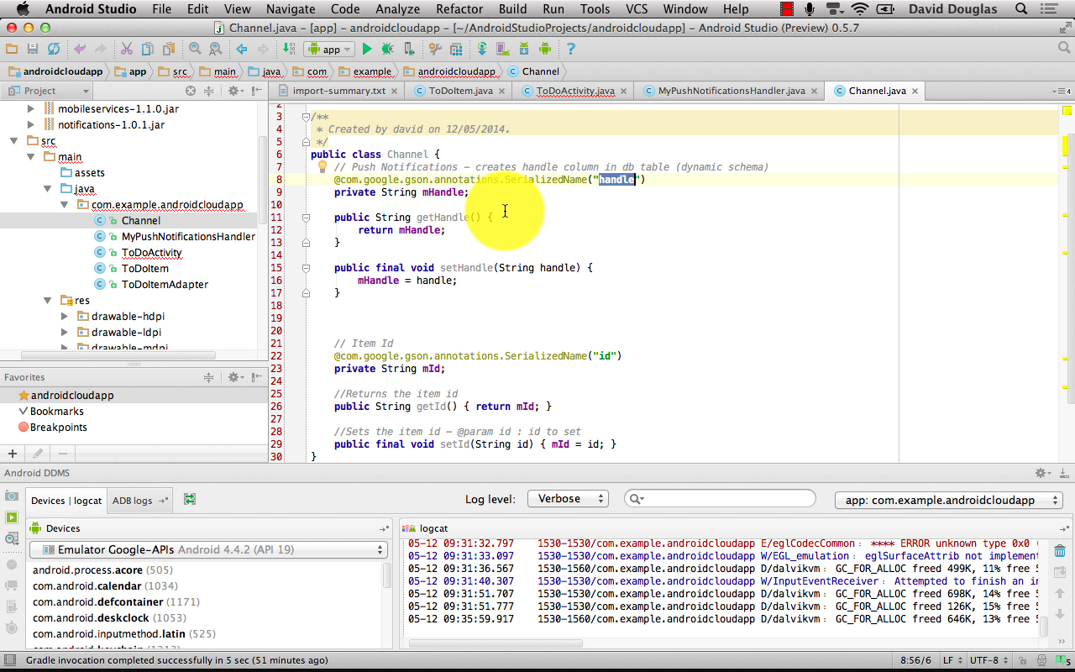
Task: Run the app with the green play button
Action: pos(367,50)
